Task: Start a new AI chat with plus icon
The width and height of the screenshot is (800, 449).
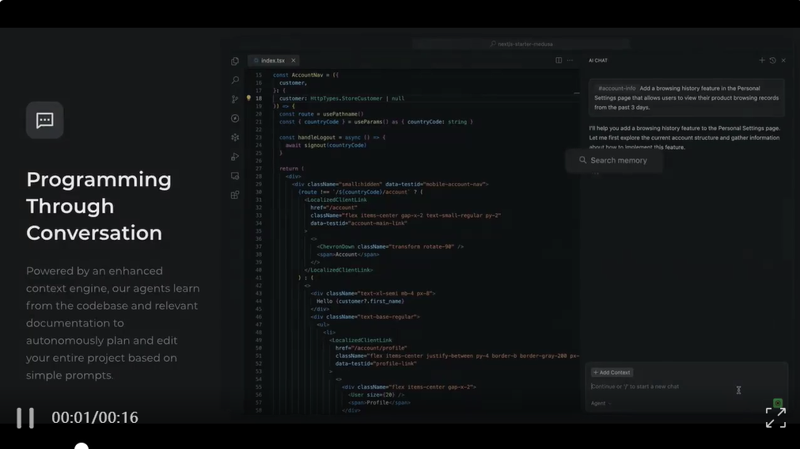Action: click(762, 60)
